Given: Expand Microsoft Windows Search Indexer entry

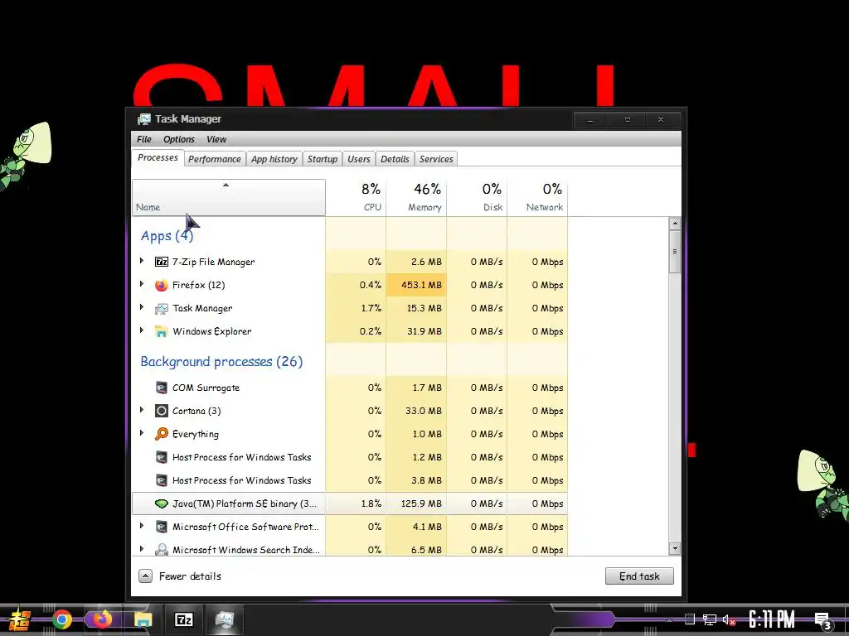Looking at the screenshot, I should click(142, 548).
